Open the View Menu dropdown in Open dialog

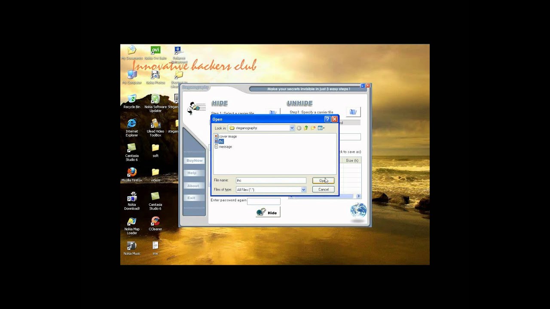(321, 128)
